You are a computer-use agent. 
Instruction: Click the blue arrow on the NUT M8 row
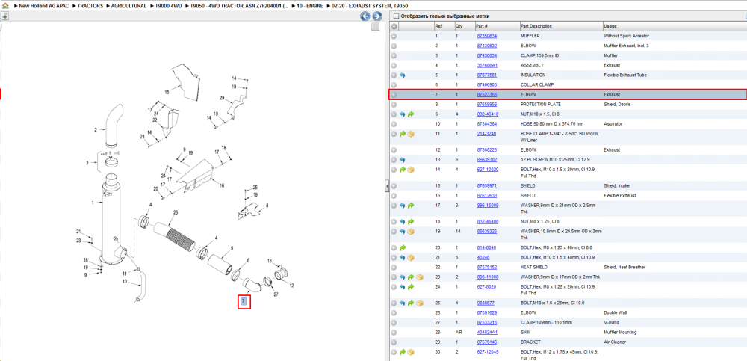click(x=403, y=222)
